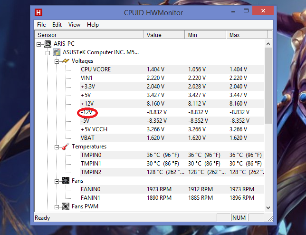
Task: Click the vertical scrollbar thumb
Action: pyautogui.click(x=268, y=86)
